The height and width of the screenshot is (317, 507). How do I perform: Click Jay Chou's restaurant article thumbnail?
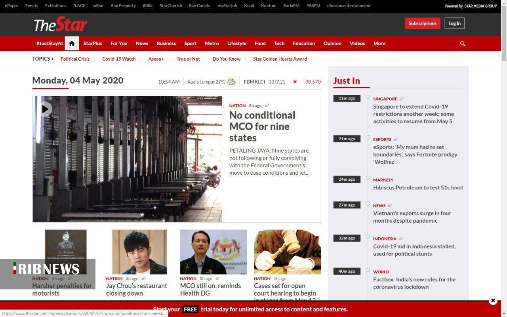click(x=139, y=252)
